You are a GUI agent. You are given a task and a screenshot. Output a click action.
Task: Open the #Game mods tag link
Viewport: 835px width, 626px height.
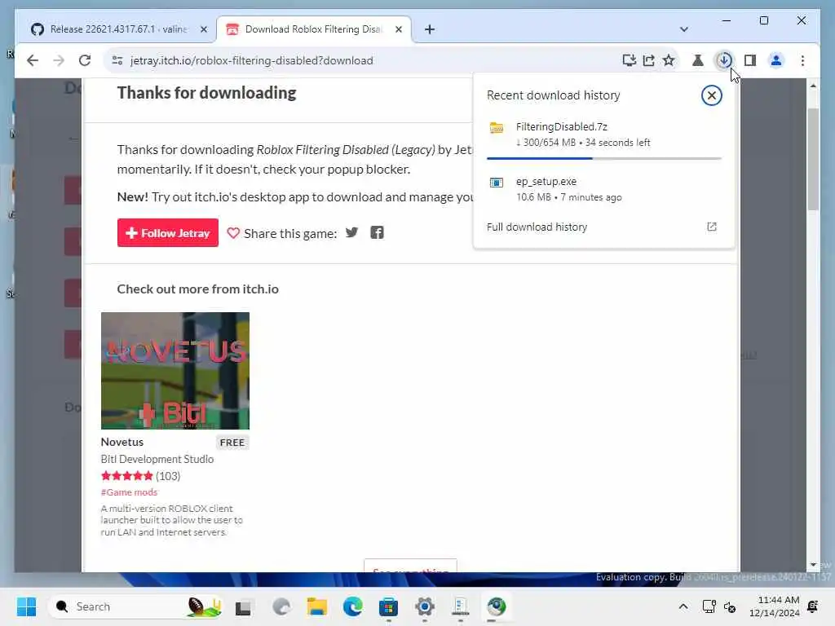pos(129,492)
